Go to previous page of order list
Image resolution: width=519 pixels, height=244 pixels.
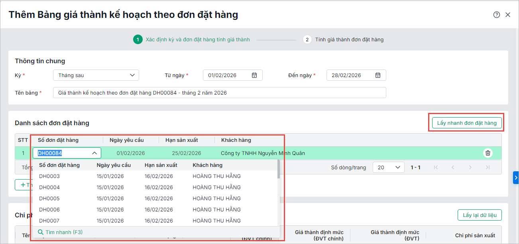(x=453, y=168)
